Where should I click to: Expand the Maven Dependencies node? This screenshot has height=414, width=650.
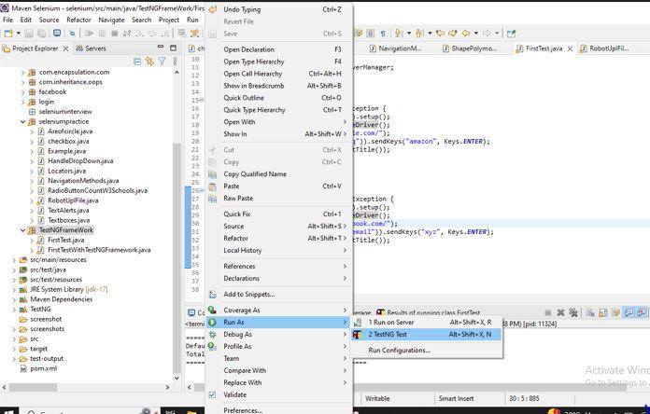tap(14, 299)
